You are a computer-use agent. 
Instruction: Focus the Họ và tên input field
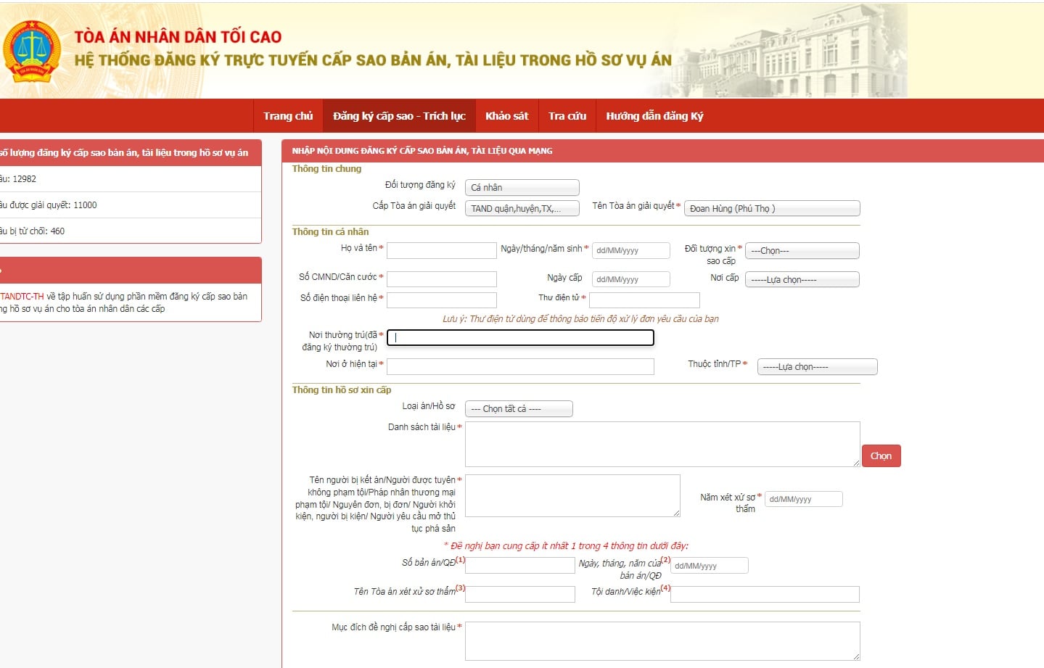point(442,250)
